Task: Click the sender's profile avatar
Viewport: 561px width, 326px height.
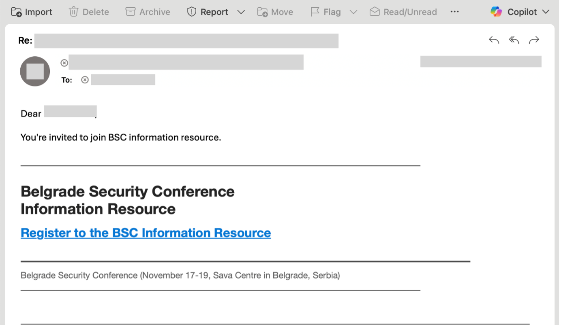Action: (35, 71)
